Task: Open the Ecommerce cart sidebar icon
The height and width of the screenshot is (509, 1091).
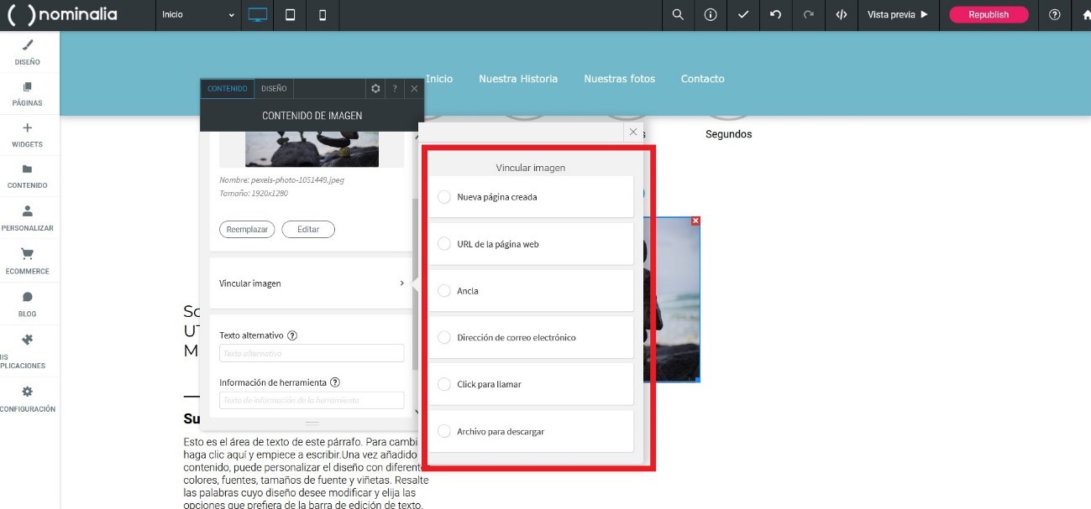Action: point(27,261)
